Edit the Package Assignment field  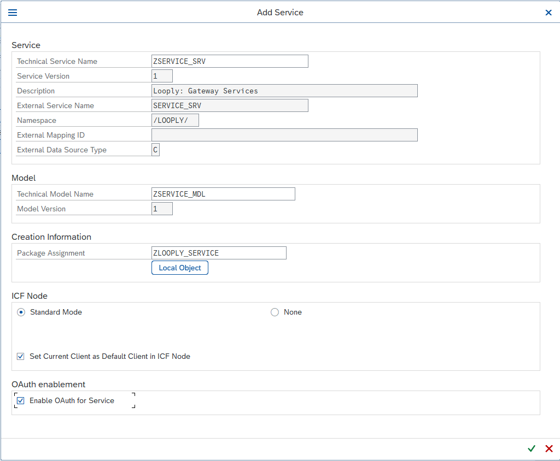[219, 253]
